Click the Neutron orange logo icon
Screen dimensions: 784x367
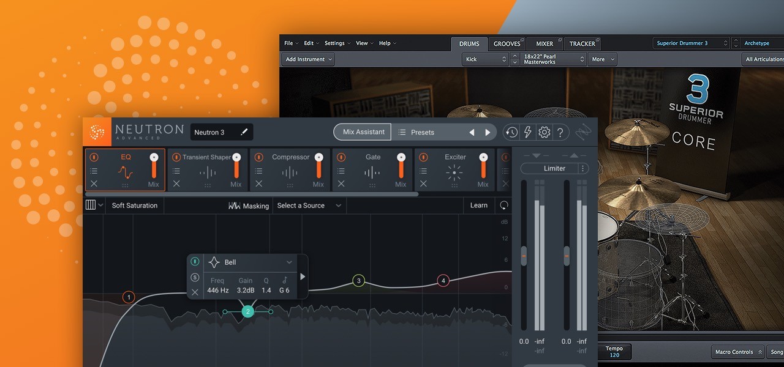(97, 132)
